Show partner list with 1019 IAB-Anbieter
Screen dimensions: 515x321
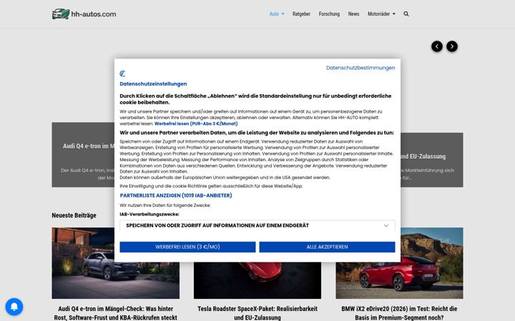(176, 195)
